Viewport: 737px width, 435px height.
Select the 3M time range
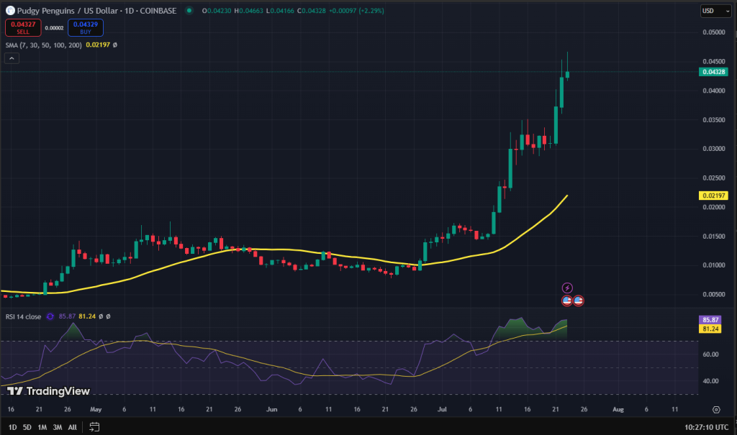[x=58, y=427]
